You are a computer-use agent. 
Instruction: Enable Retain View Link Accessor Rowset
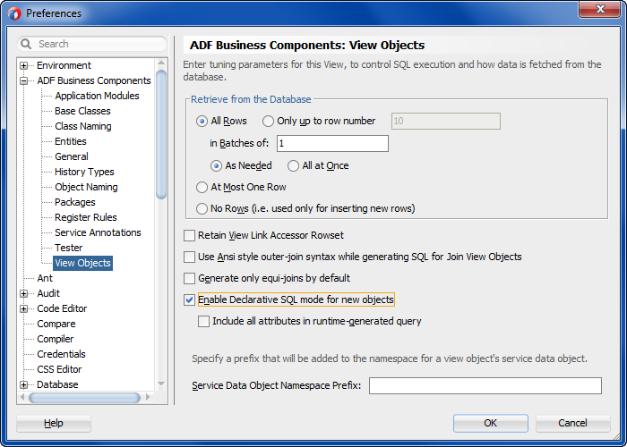pos(189,235)
